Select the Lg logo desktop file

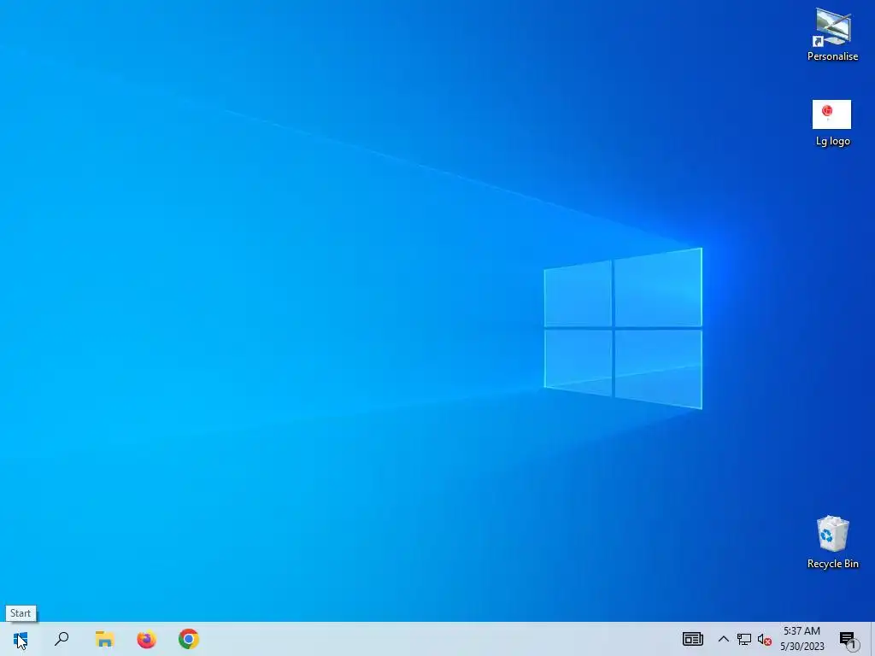click(832, 123)
